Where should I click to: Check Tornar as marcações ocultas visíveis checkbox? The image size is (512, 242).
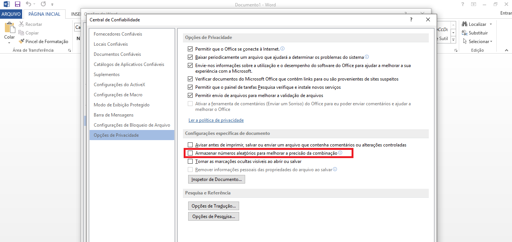190,161
